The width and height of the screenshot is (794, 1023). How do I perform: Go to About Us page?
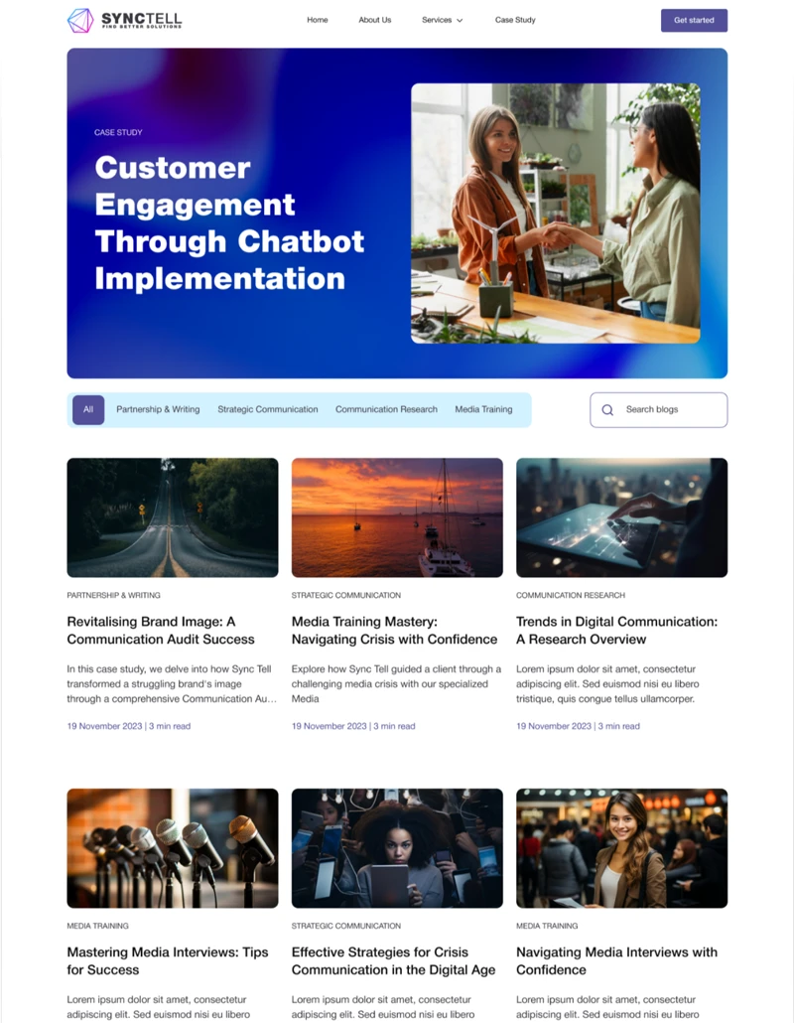click(374, 20)
